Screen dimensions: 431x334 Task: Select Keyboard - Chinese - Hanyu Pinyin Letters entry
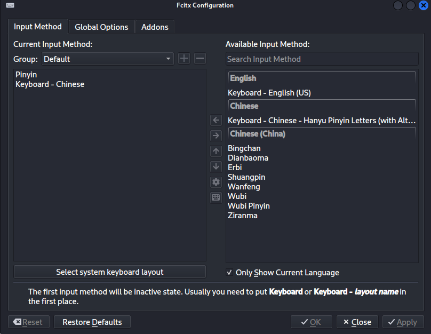(x=322, y=121)
